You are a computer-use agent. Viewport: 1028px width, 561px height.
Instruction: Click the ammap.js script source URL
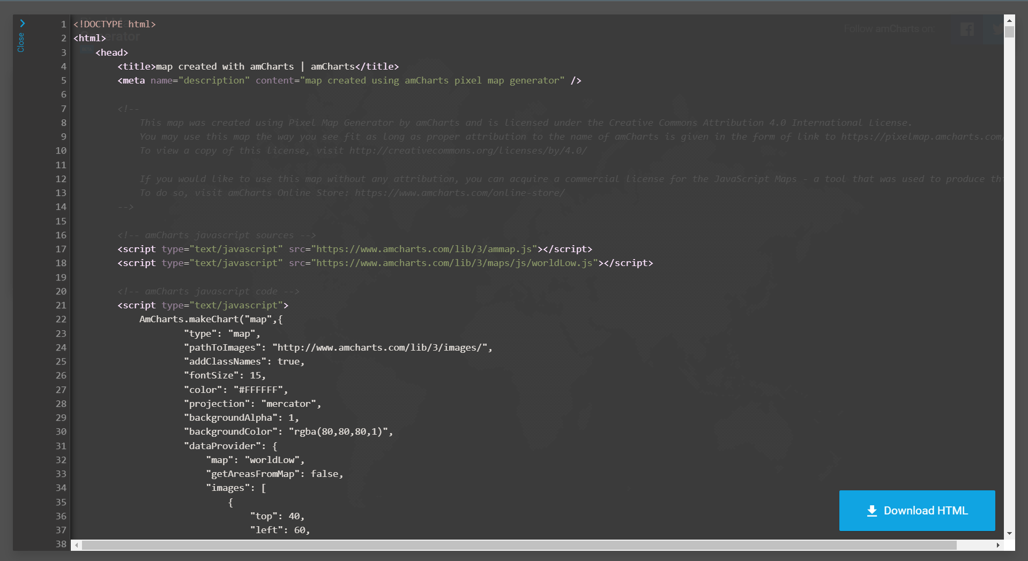pyautogui.click(x=424, y=249)
